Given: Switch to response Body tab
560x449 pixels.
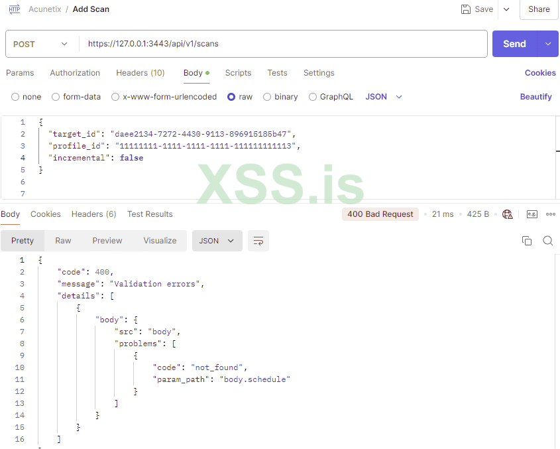Looking at the screenshot, I should pos(11,214).
